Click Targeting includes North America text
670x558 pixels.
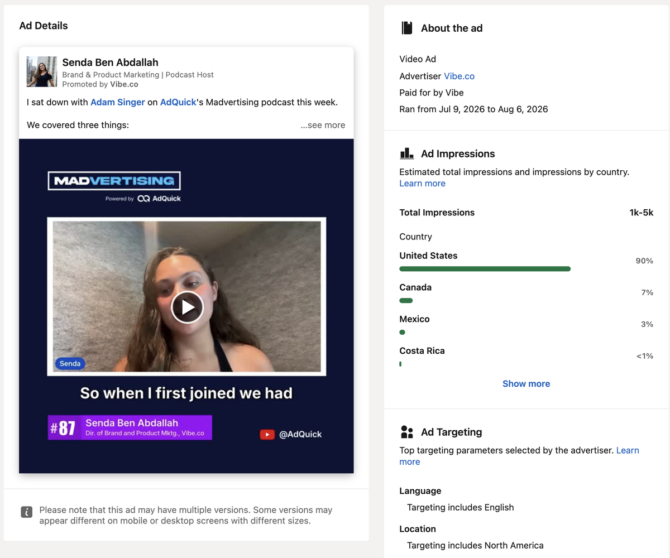point(475,546)
